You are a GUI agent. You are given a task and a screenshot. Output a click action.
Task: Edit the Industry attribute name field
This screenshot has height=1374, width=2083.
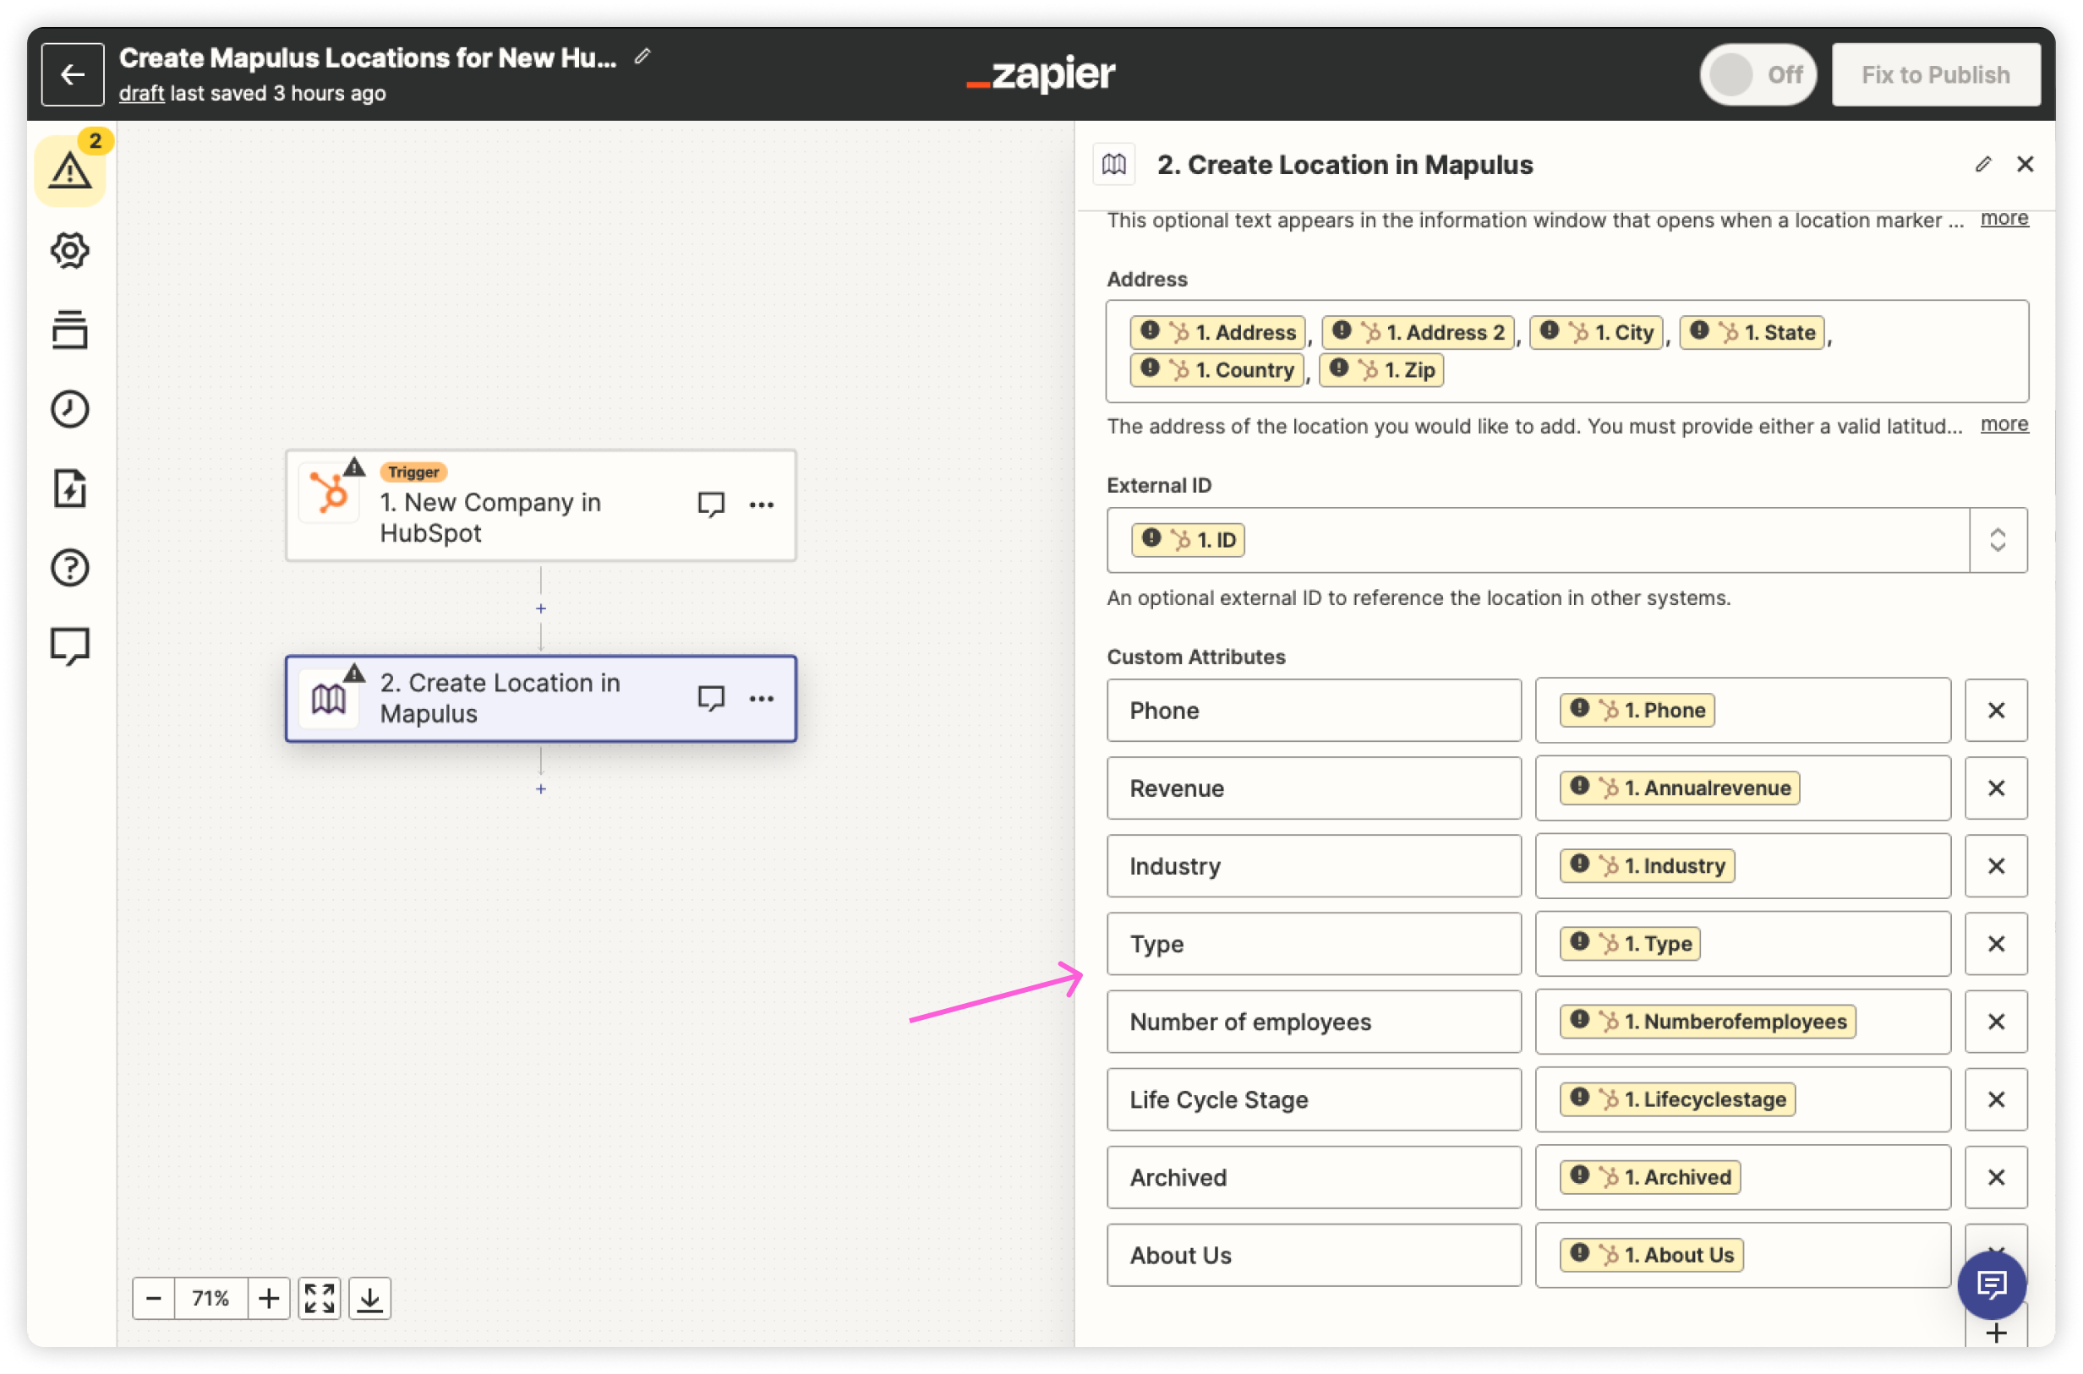coord(1315,867)
